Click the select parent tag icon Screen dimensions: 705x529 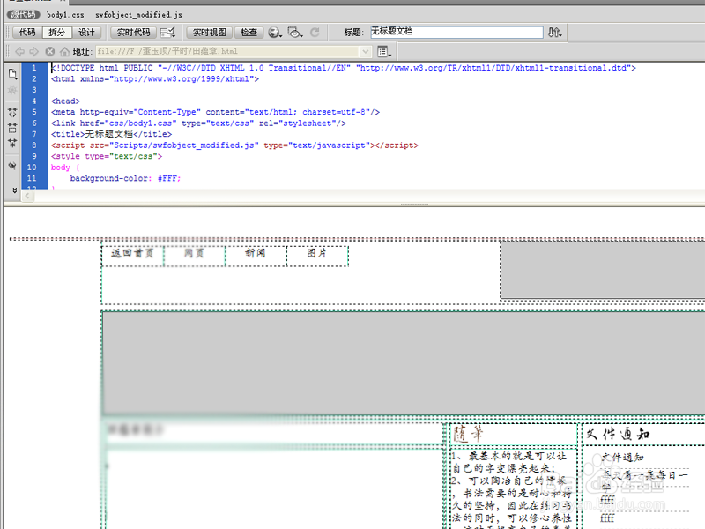pos(12,166)
